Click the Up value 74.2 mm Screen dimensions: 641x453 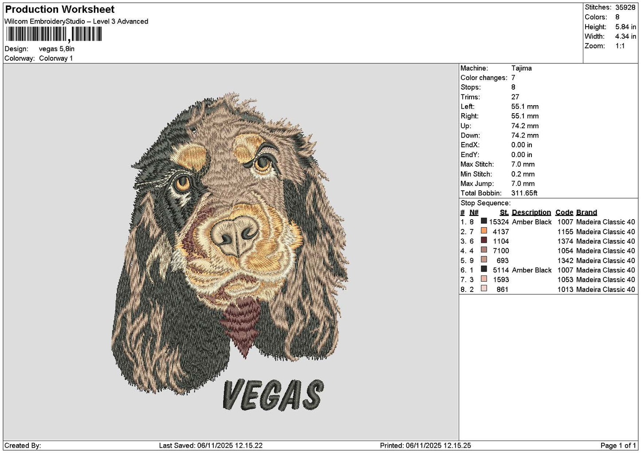(525, 126)
